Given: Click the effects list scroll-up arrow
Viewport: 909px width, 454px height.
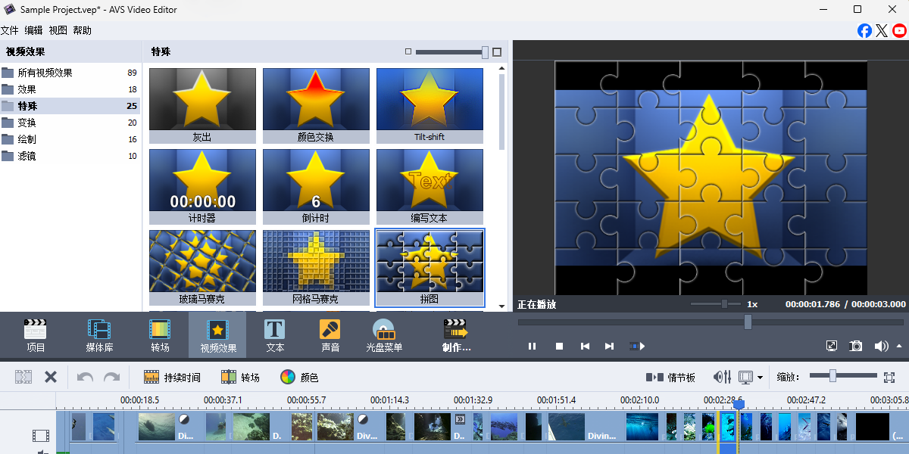Looking at the screenshot, I should 501,70.
